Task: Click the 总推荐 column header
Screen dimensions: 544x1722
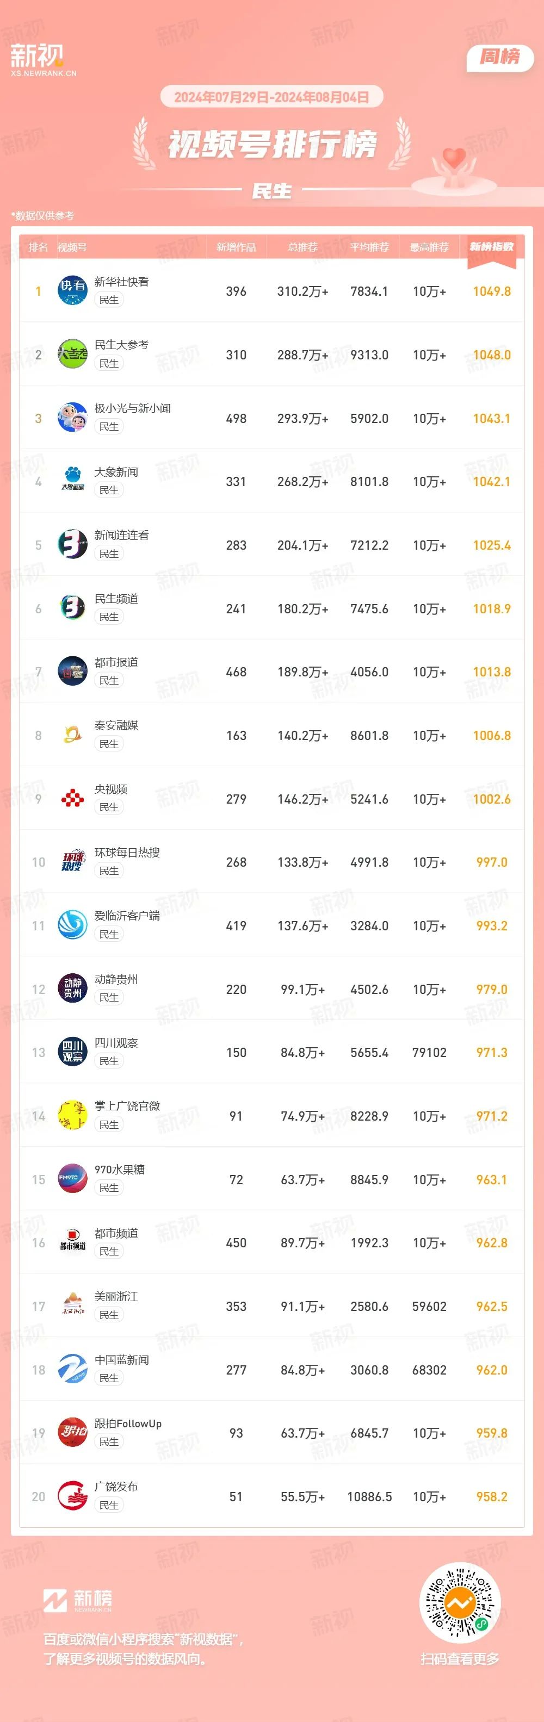Action: click(x=302, y=247)
